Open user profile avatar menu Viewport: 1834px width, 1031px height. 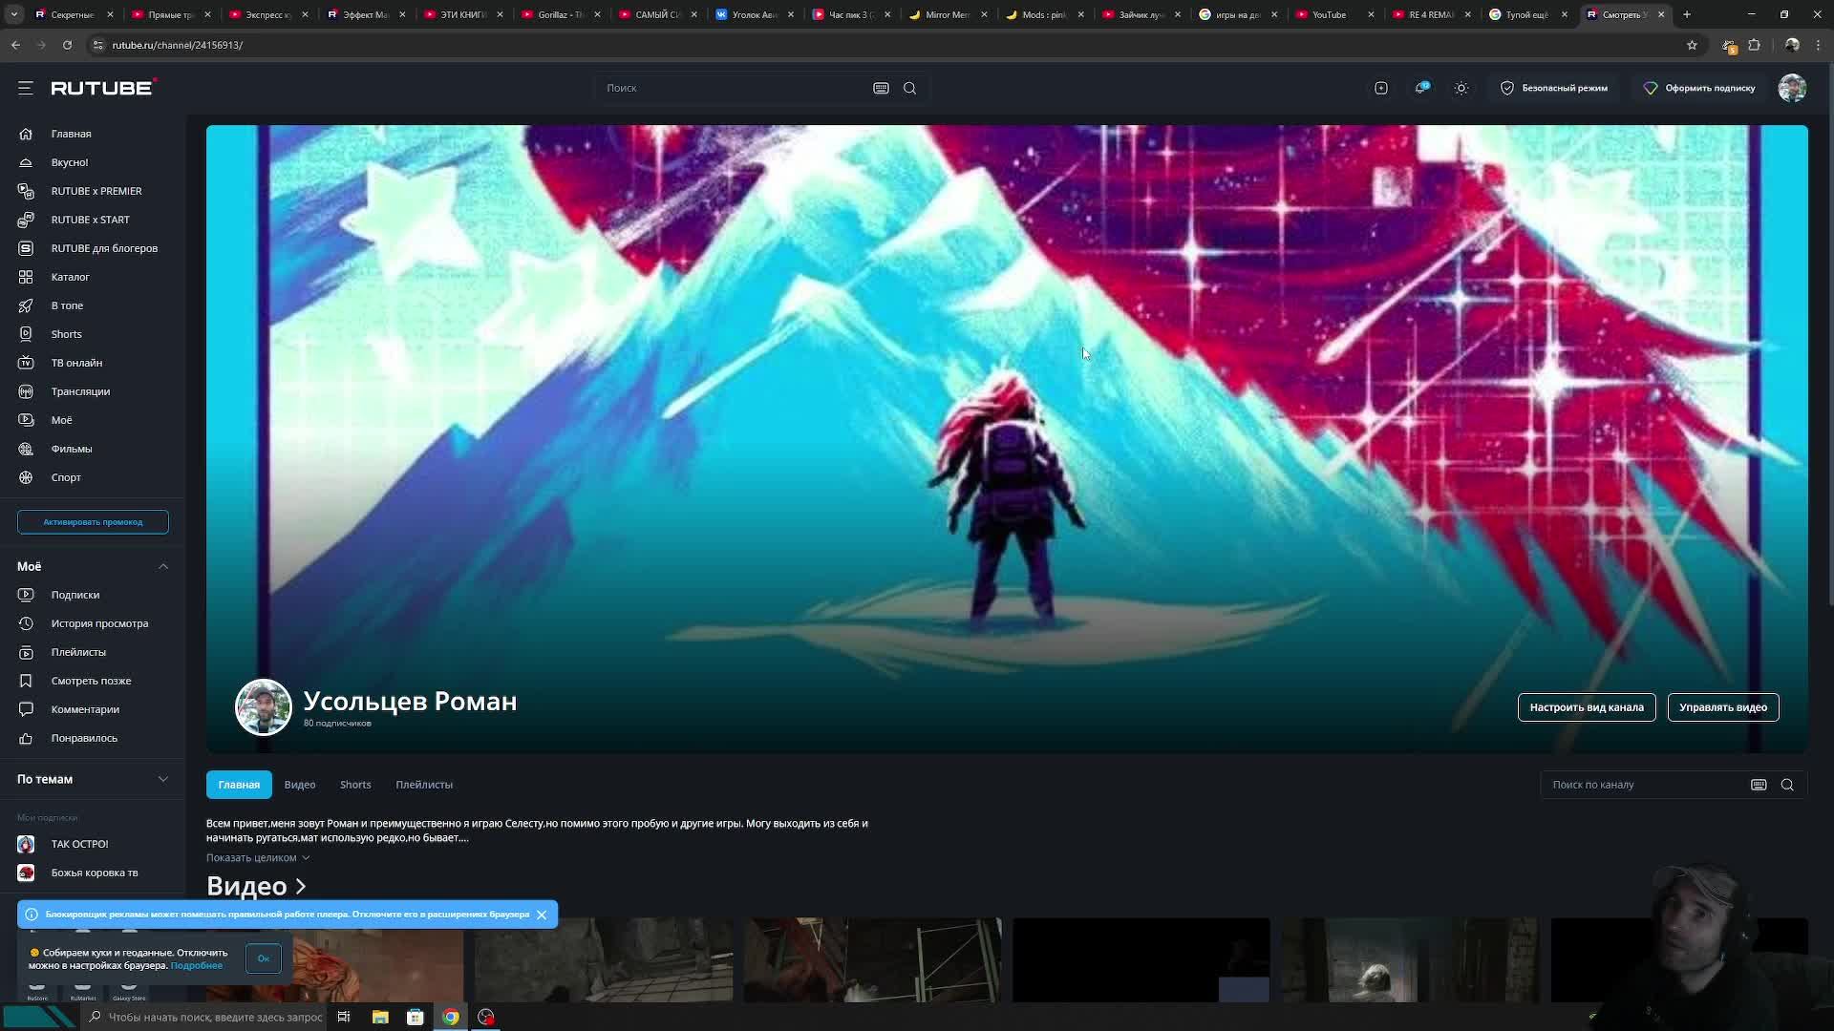1792,88
